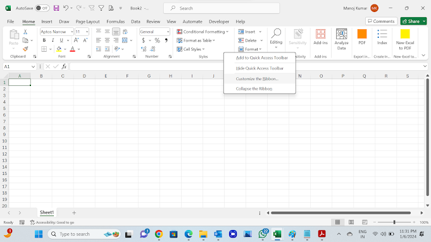Click Center align icon

pos(107,40)
